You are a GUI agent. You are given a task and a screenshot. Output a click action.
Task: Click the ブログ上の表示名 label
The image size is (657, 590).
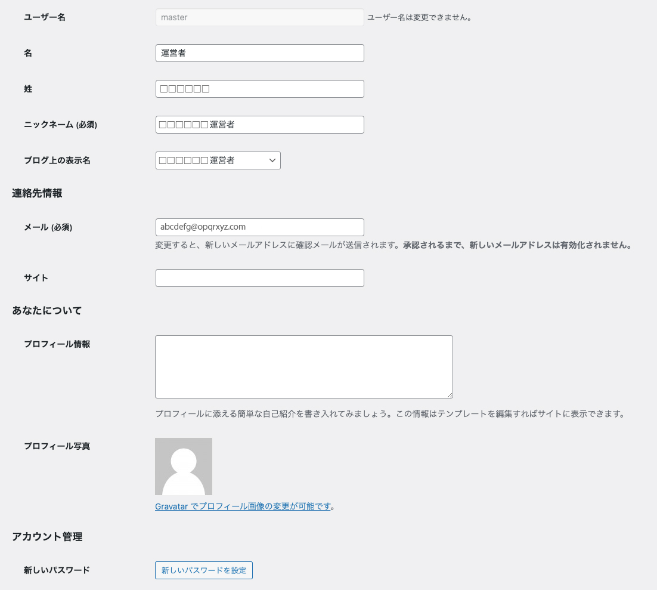(57, 160)
